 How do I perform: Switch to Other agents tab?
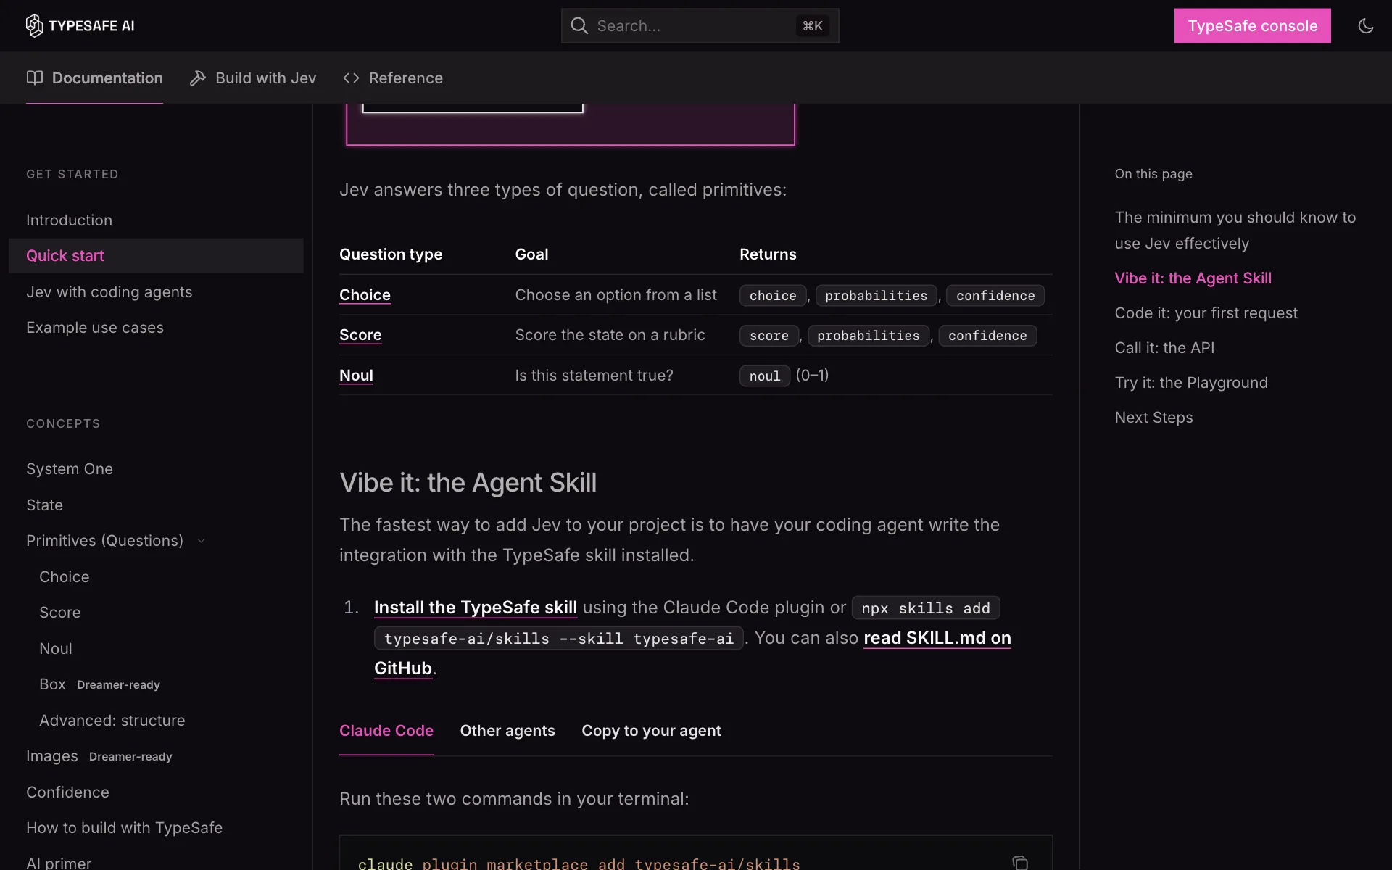507,731
